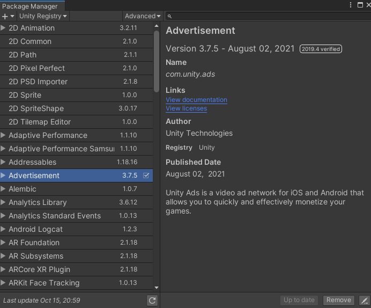Click the scroll down arrow of package list
The width and height of the screenshot is (371, 308).
[x=157, y=288]
